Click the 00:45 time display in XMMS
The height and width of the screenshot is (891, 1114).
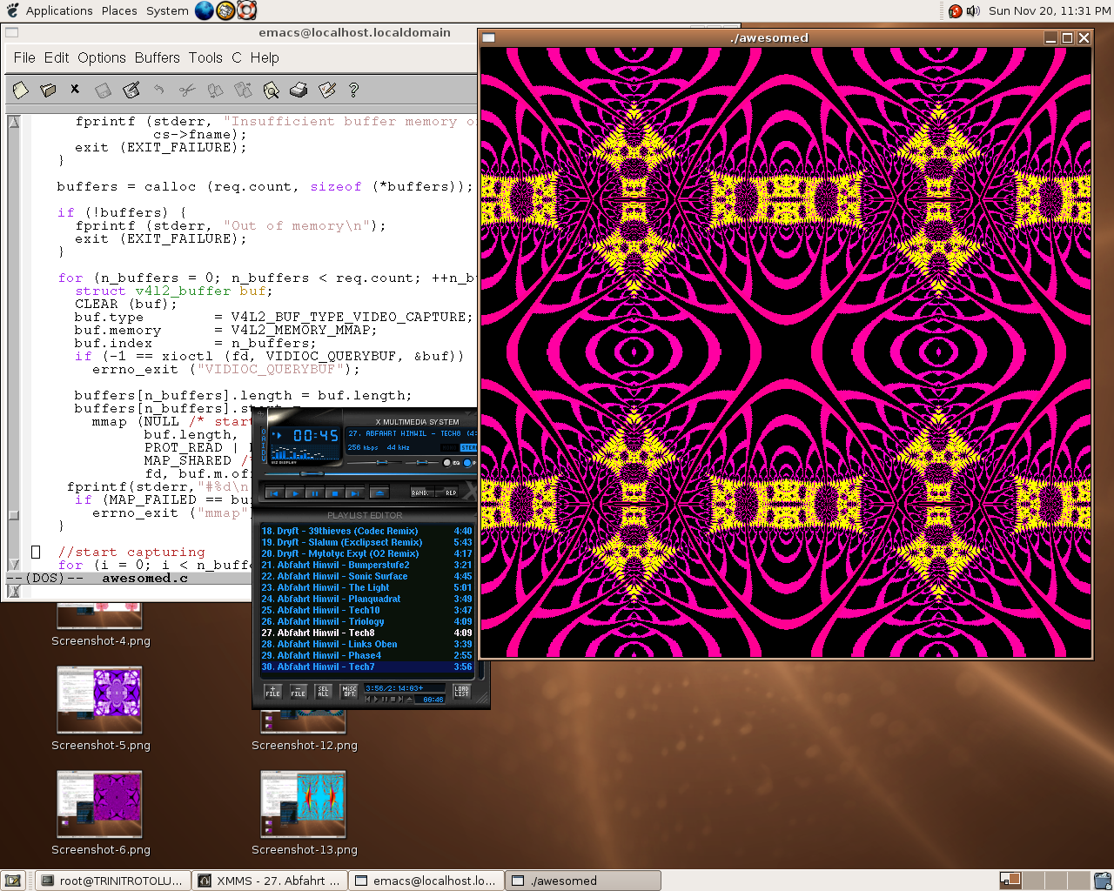[316, 435]
